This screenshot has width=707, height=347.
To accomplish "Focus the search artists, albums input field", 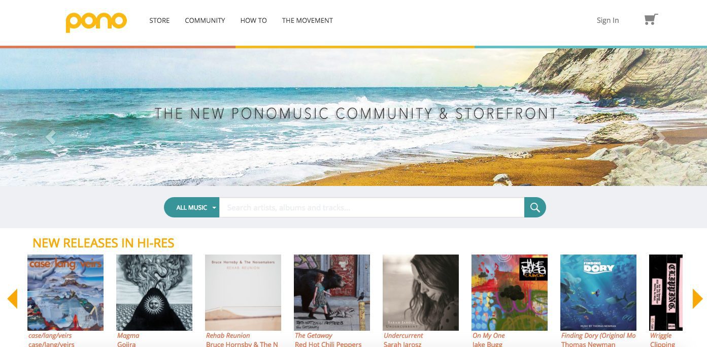I will tap(372, 207).
